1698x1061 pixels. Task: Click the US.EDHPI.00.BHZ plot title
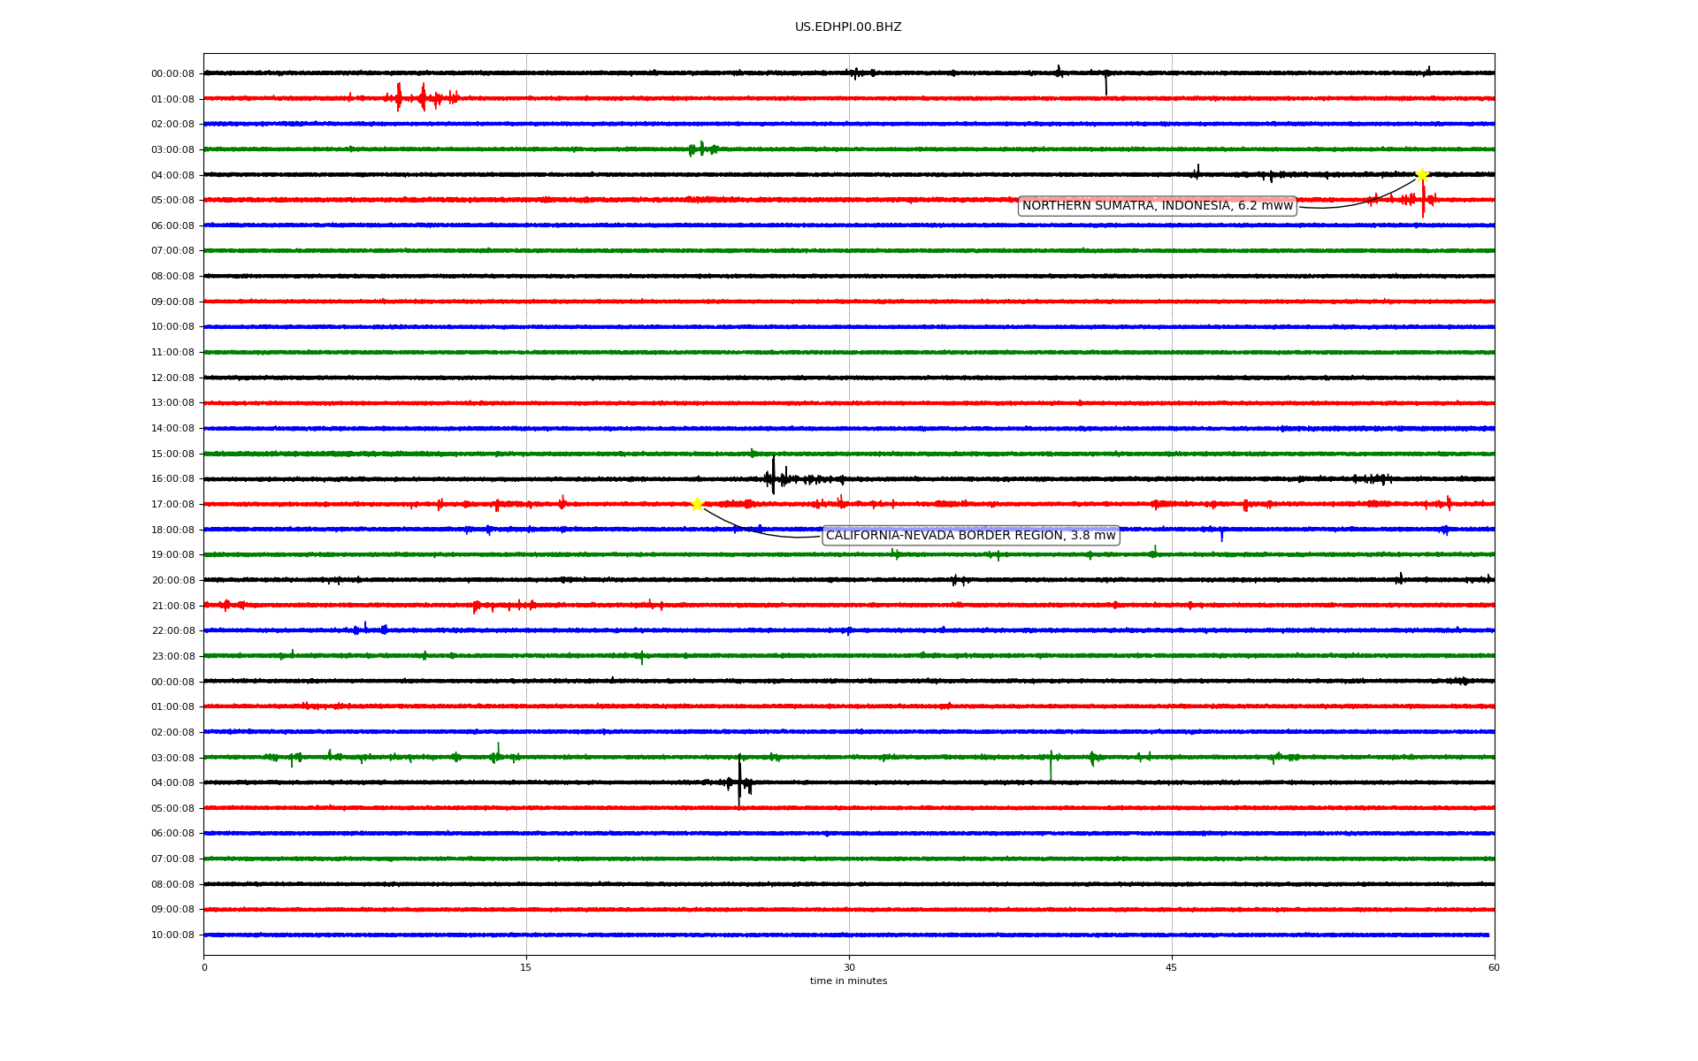[847, 27]
